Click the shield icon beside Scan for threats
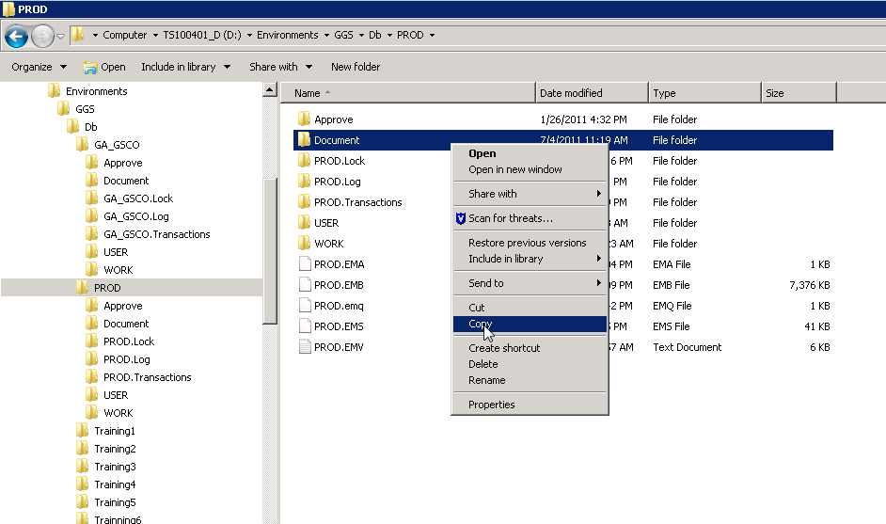886x524 pixels. [461, 218]
